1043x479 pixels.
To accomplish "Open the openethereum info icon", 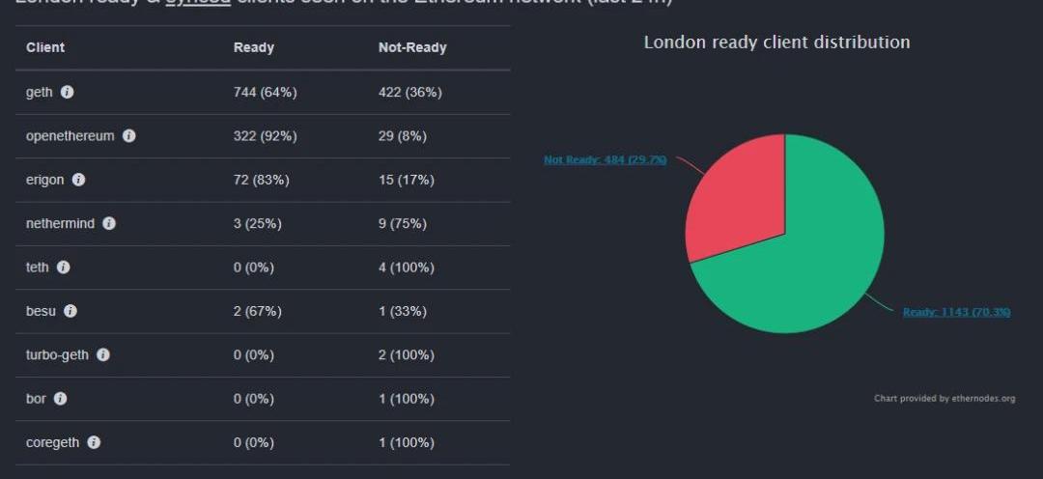I will tap(129, 136).
